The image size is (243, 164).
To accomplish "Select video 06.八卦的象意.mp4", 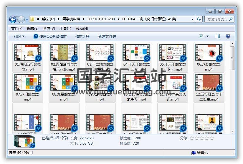I will [209, 58].
